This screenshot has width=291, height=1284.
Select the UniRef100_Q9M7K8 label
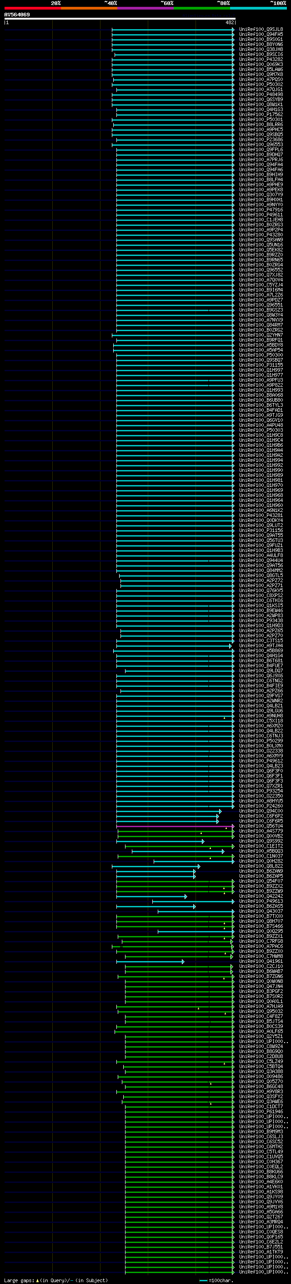[261, 74]
